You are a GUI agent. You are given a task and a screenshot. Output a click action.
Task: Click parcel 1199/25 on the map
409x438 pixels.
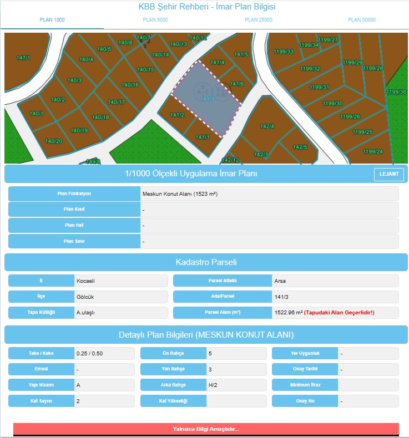coord(361,132)
